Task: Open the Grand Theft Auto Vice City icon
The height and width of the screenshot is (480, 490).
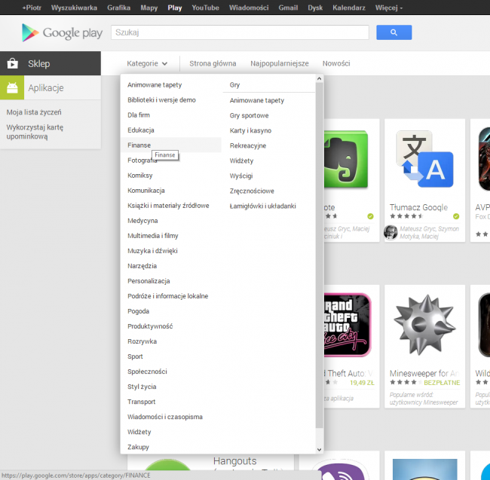Action: point(348,325)
